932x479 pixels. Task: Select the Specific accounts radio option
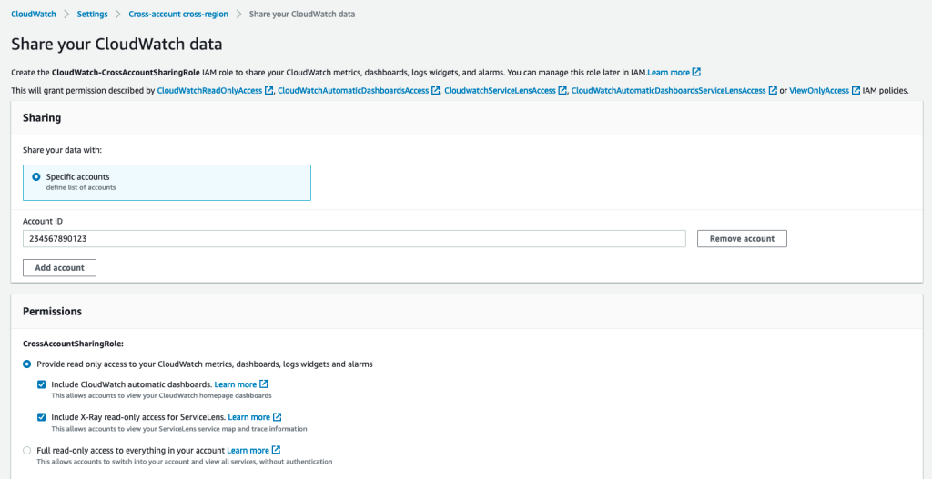click(36, 177)
